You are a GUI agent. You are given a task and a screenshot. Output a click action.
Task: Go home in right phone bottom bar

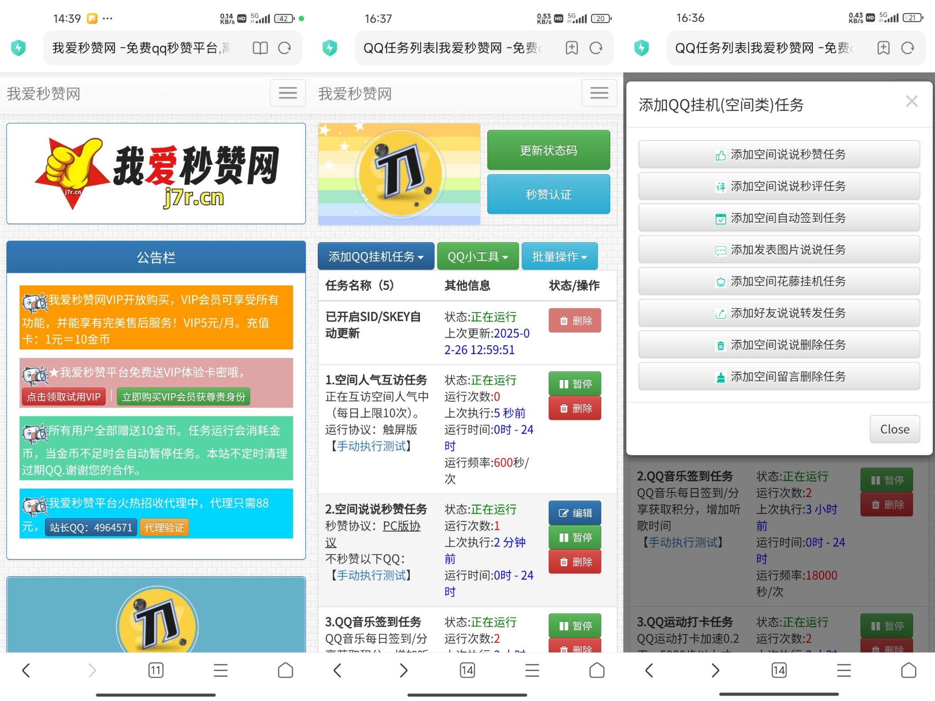(909, 670)
